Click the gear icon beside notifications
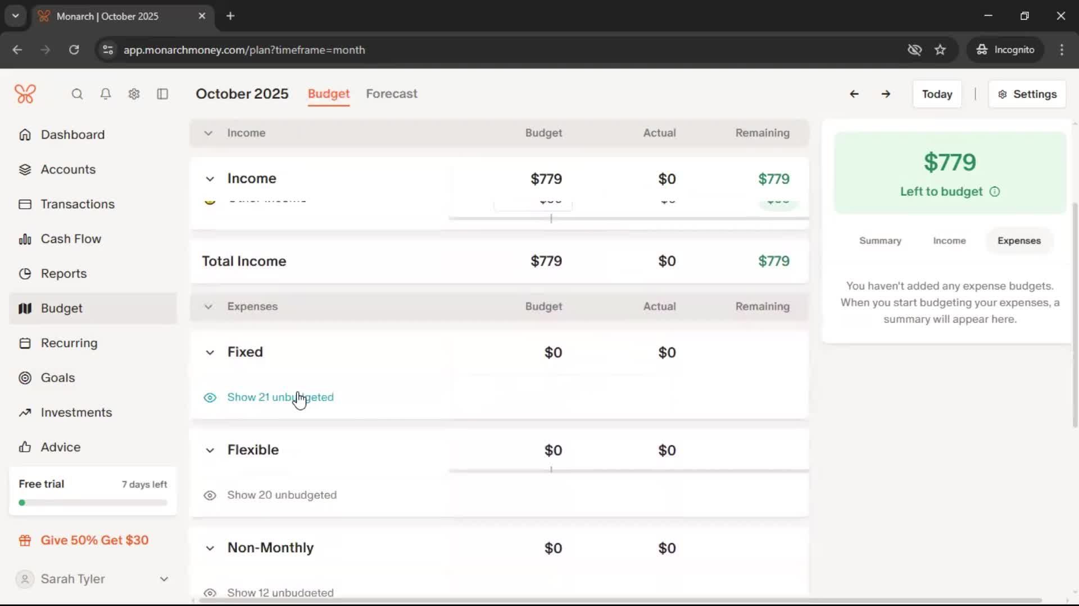Image resolution: width=1079 pixels, height=606 pixels. [x=134, y=94]
